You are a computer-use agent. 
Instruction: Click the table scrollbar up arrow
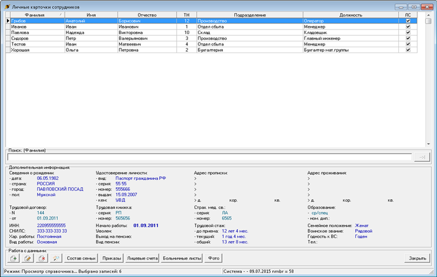click(428, 15)
